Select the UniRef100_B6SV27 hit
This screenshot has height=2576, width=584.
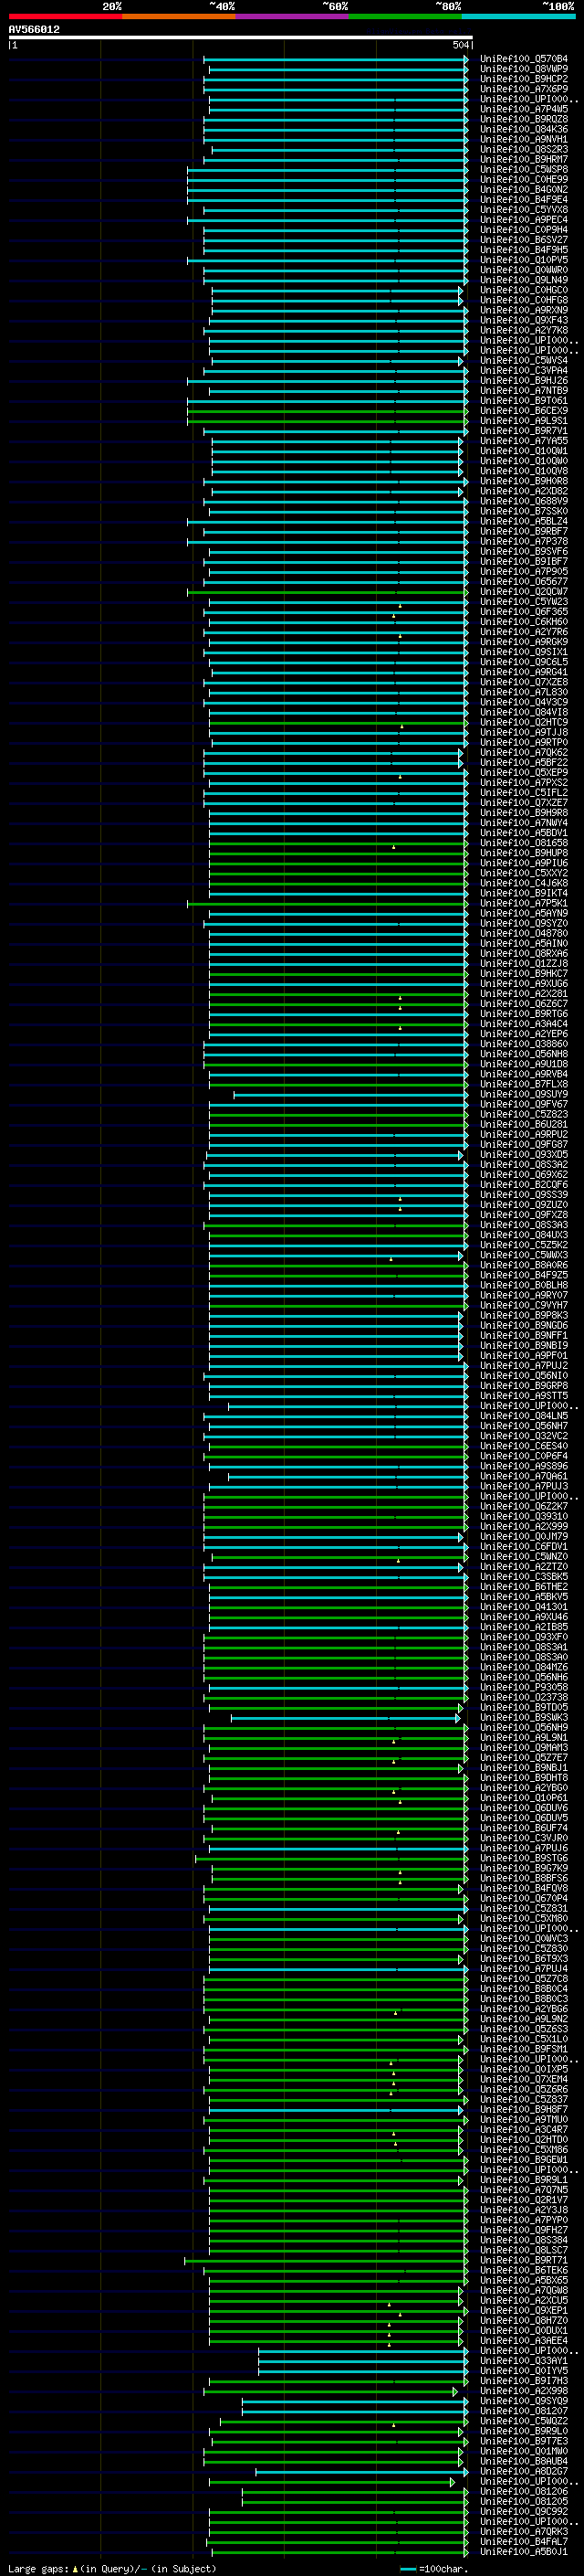pos(524,240)
